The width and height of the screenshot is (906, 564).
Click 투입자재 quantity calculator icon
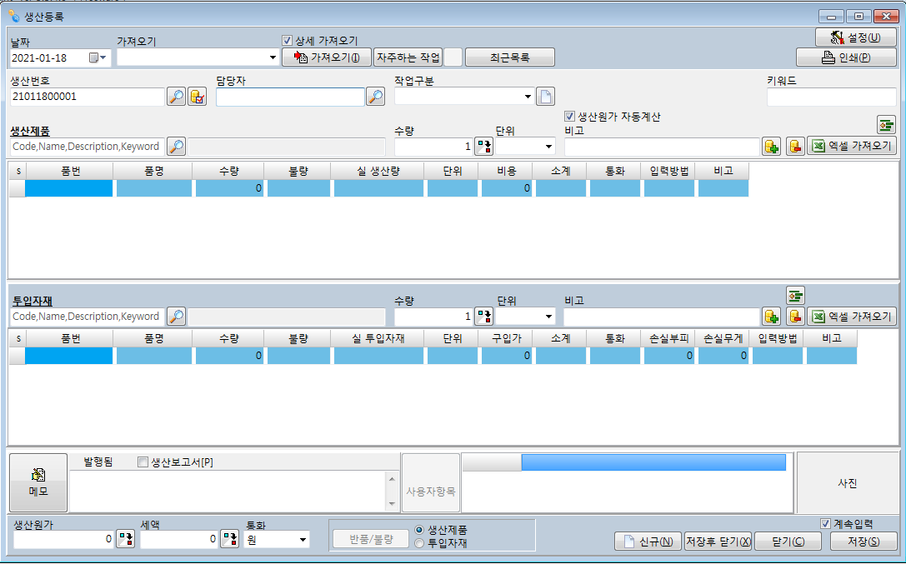(x=483, y=317)
